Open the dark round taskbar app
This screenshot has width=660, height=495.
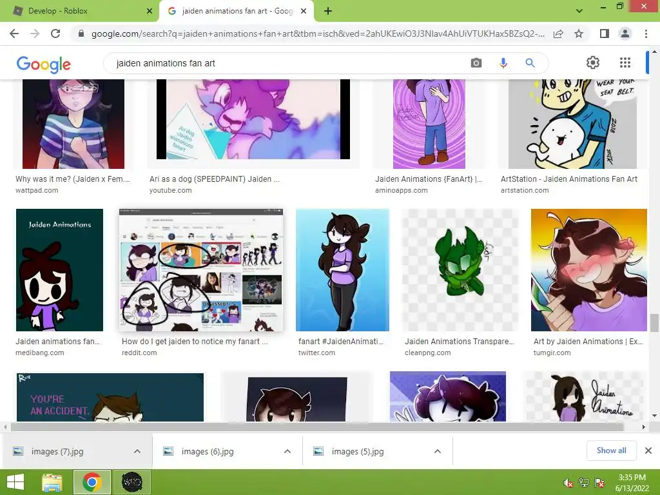coord(131,482)
